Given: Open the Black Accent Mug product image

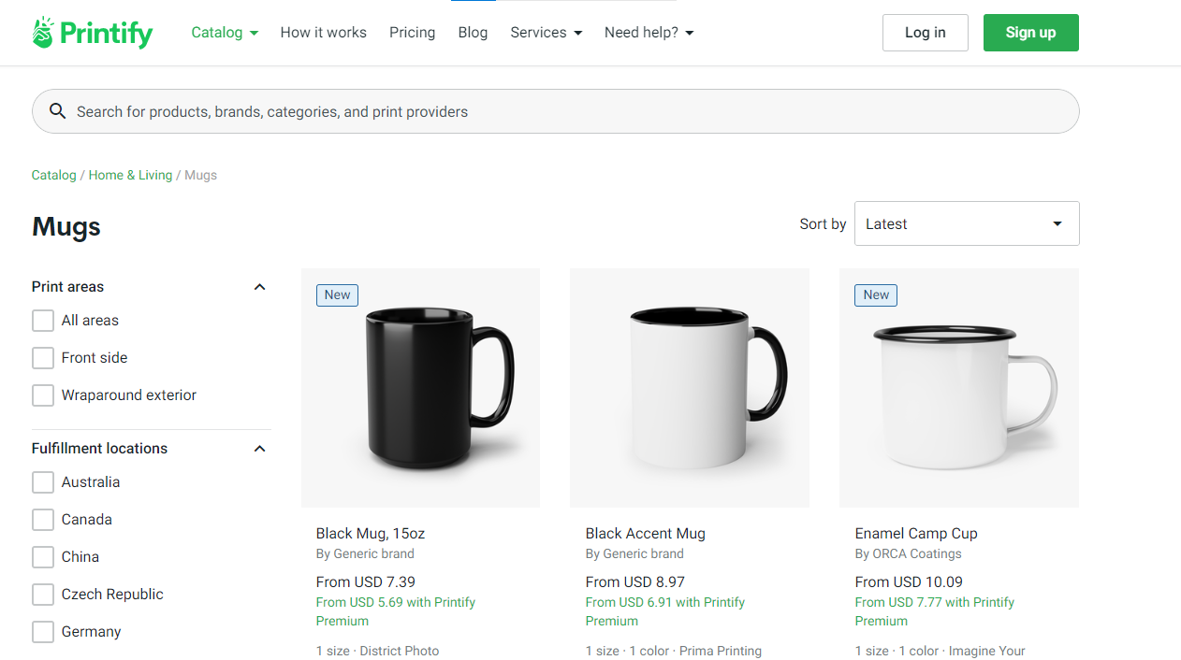Looking at the screenshot, I should coord(690,388).
